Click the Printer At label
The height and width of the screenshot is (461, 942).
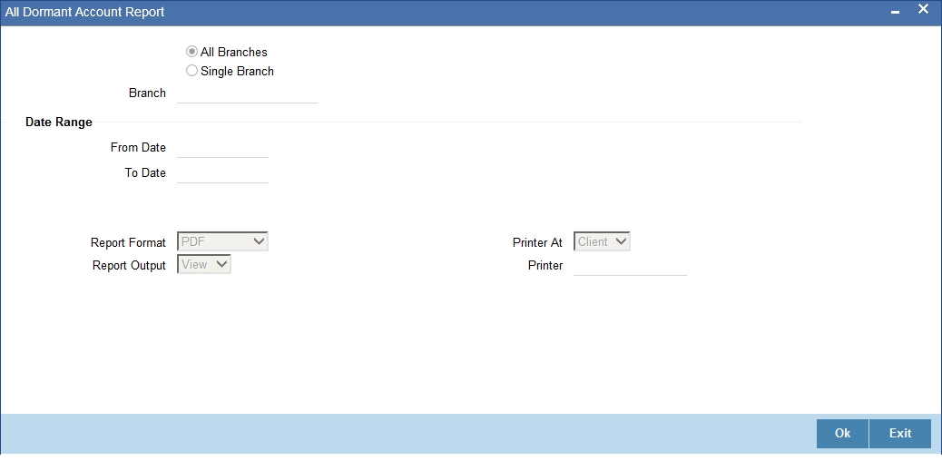point(537,243)
